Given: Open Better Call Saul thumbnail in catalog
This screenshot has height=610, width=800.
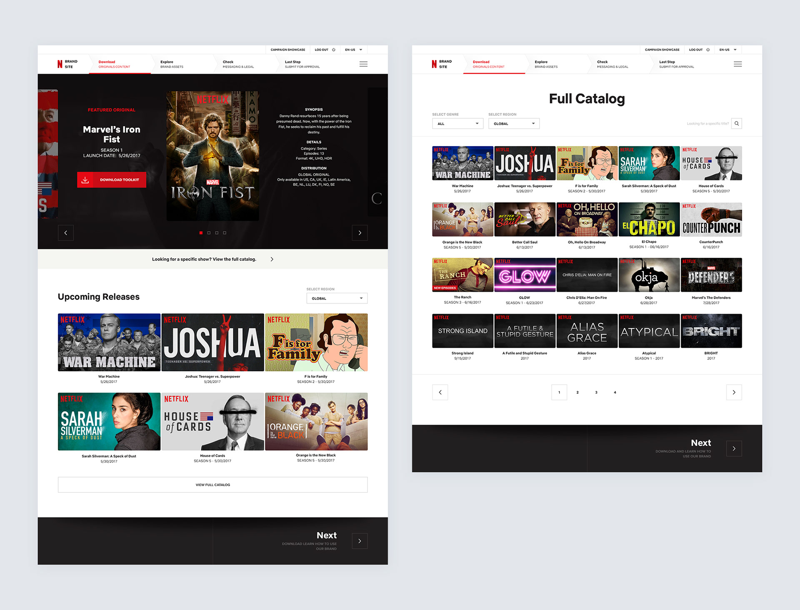Looking at the screenshot, I should (525, 219).
